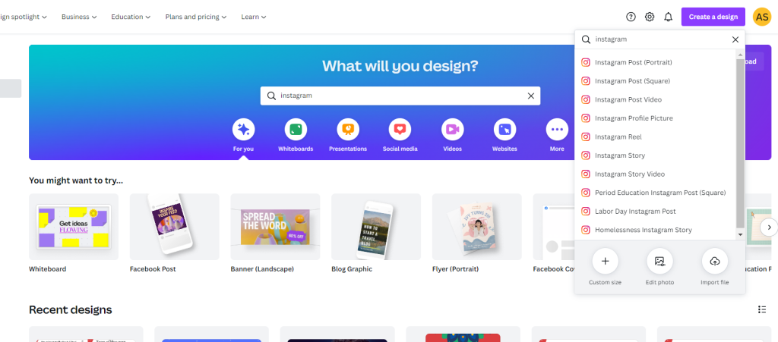The width and height of the screenshot is (778, 342).
Task: Select the Presentations category icon
Action: click(348, 130)
